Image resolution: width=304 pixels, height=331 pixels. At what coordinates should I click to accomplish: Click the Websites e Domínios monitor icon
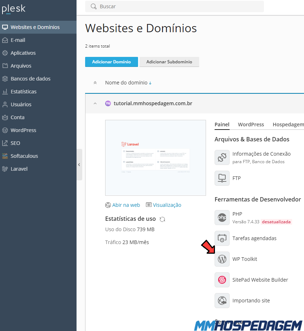tap(5, 27)
